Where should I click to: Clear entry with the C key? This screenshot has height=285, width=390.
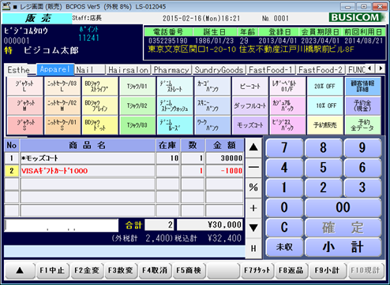click(284, 228)
